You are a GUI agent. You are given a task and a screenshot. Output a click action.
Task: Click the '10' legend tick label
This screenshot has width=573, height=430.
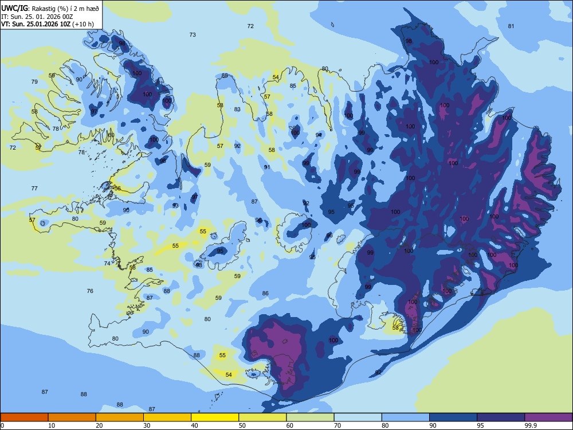[x=52, y=425]
